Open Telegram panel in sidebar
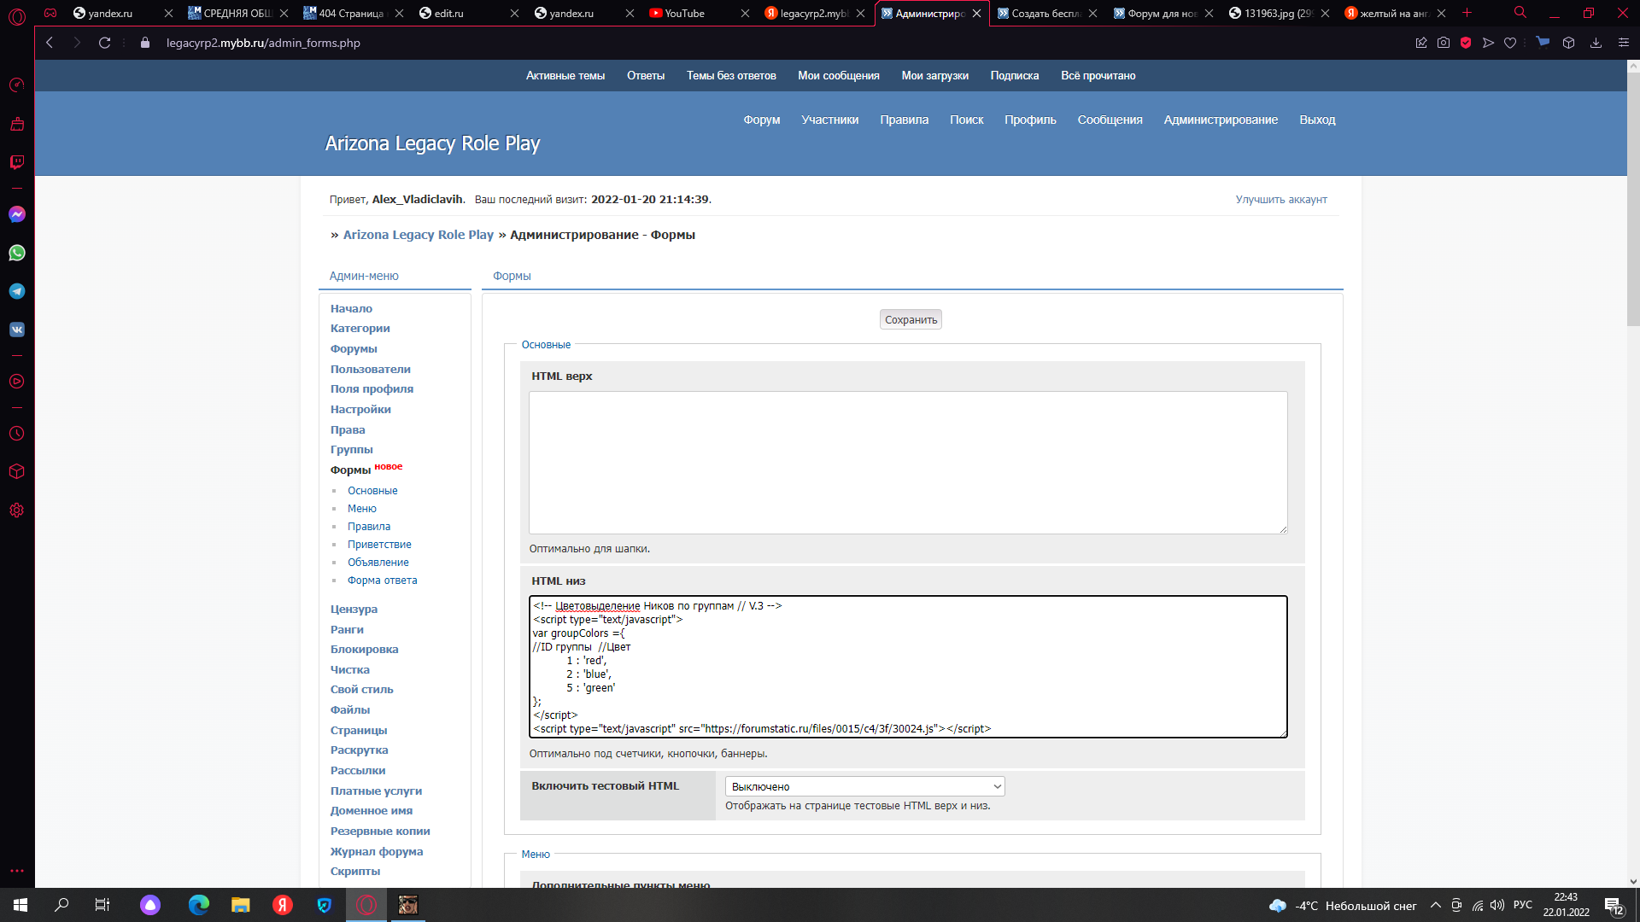Screen dimensions: 1640x922 point(17,291)
